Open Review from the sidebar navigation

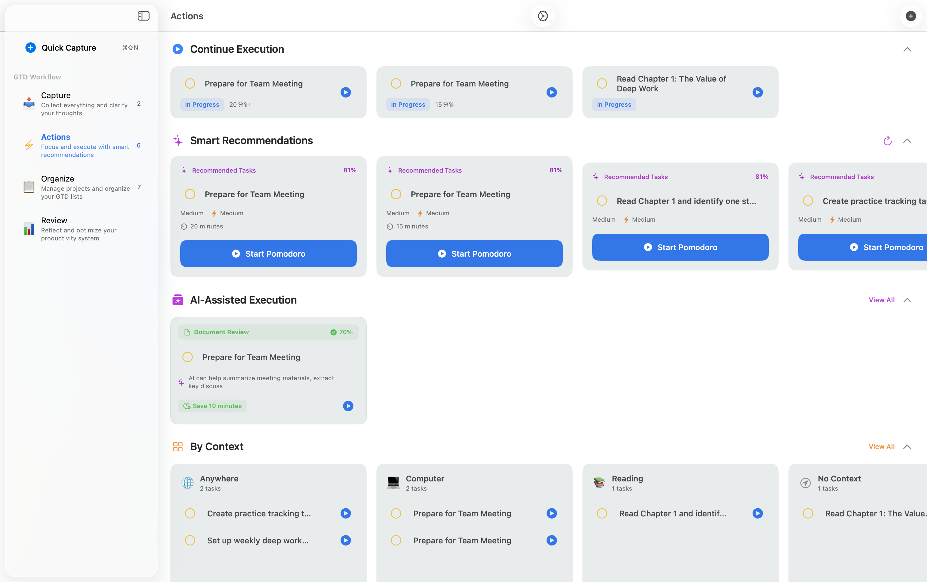pos(54,220)
